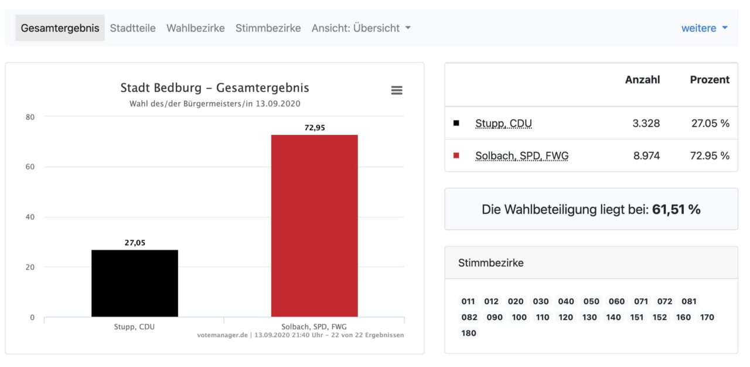
Task: View Stimmbezirk 170 results
Action: [707, 317]
